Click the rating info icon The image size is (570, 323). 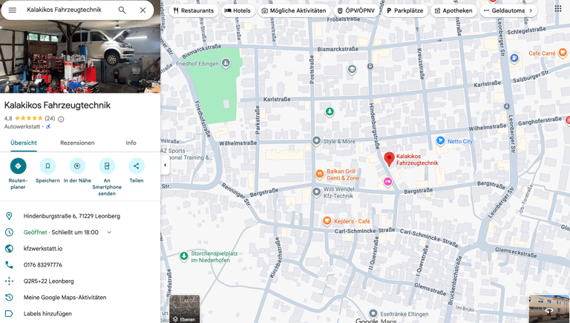(x=61, y=119)
